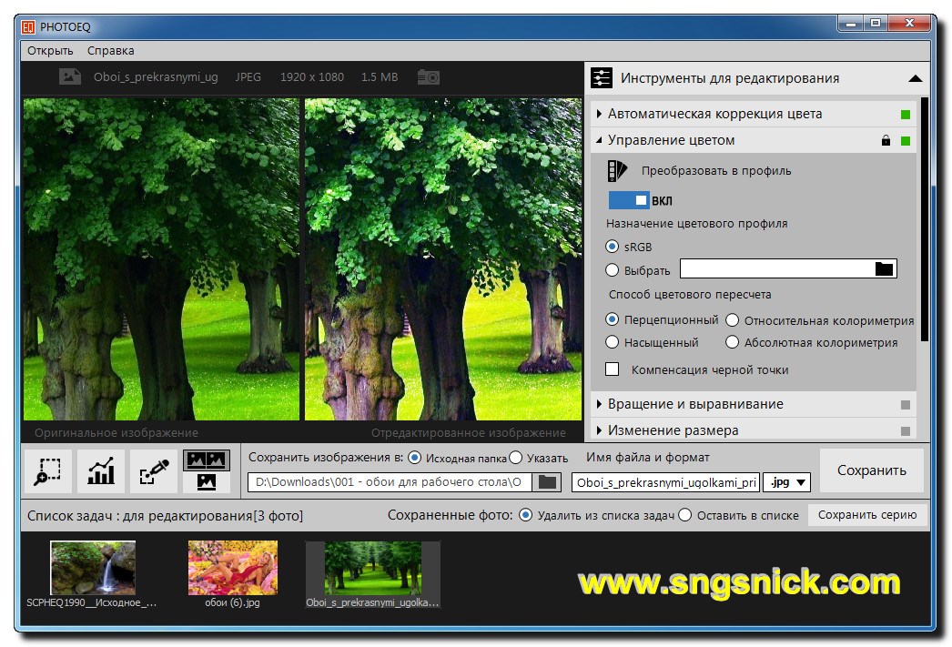Click the 1920 x 1080 dimensions text

(x=311, y=77)
